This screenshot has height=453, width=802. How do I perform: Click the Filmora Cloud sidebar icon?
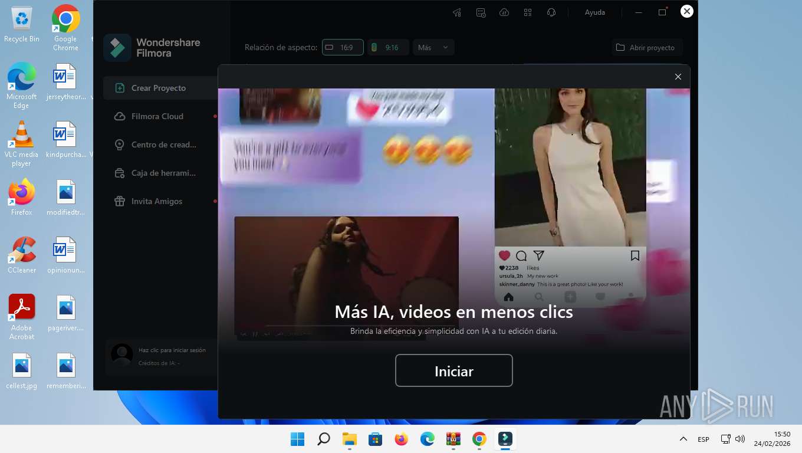(x=120, y=116)
